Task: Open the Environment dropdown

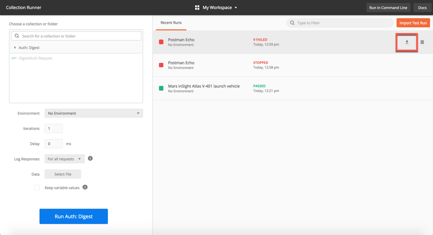Action: point(93,113)
